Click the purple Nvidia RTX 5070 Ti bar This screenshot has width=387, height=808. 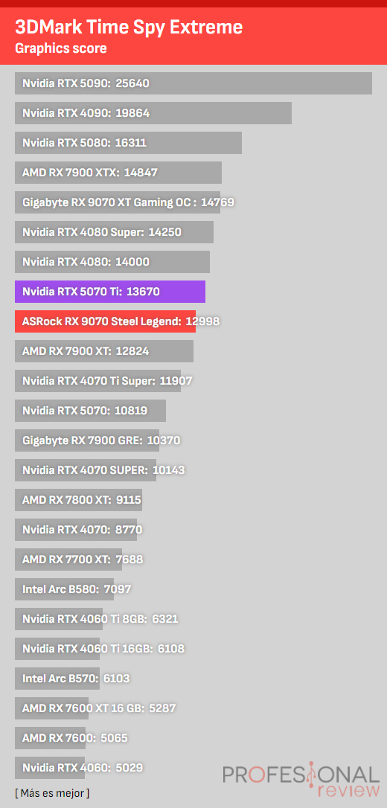point(110,292)
